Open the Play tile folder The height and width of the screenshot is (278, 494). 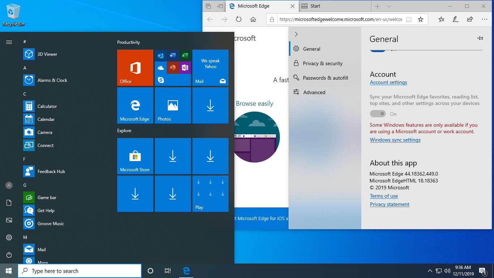pyautogui.click(x=210, y=194)
